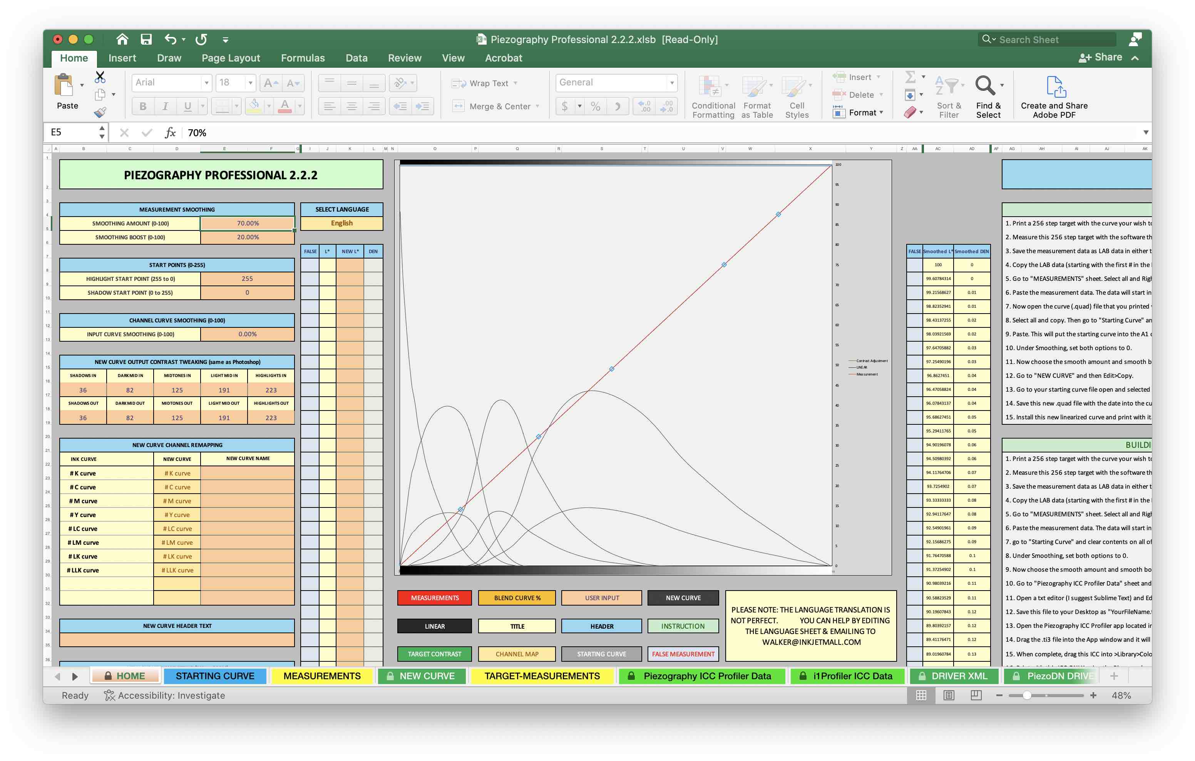Viewport: 1195px width, 761px height.
Task: Click the Redo arrow icon
Action: pyautogui.click(x=201, y=39)
